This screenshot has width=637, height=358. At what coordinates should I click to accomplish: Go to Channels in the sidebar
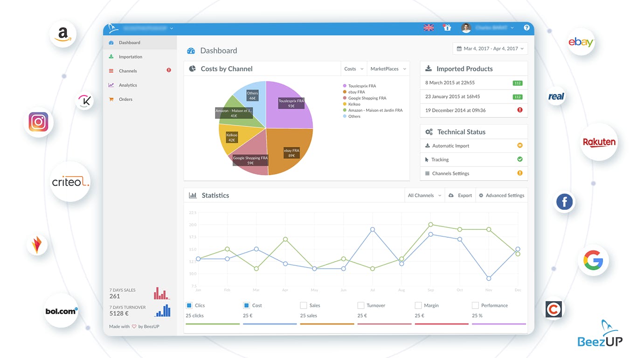tap(140, 71)
